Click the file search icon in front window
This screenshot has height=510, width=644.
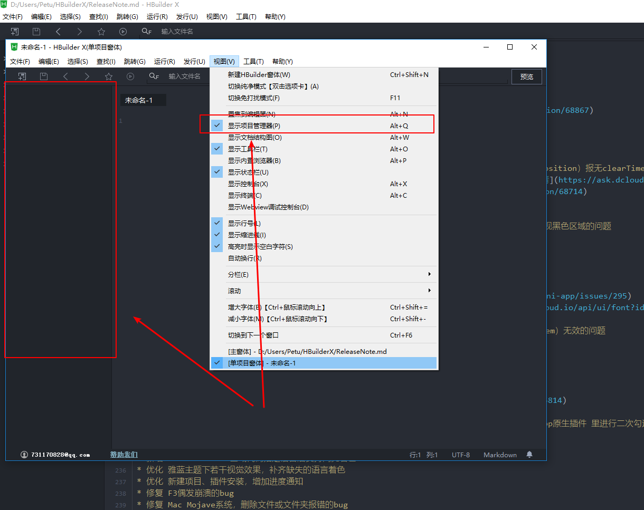tap(154, 76)
